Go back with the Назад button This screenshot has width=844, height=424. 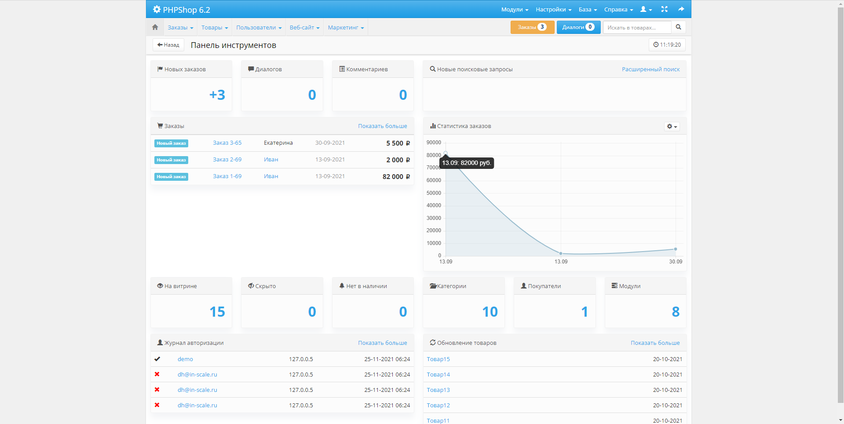coord(168,45)
